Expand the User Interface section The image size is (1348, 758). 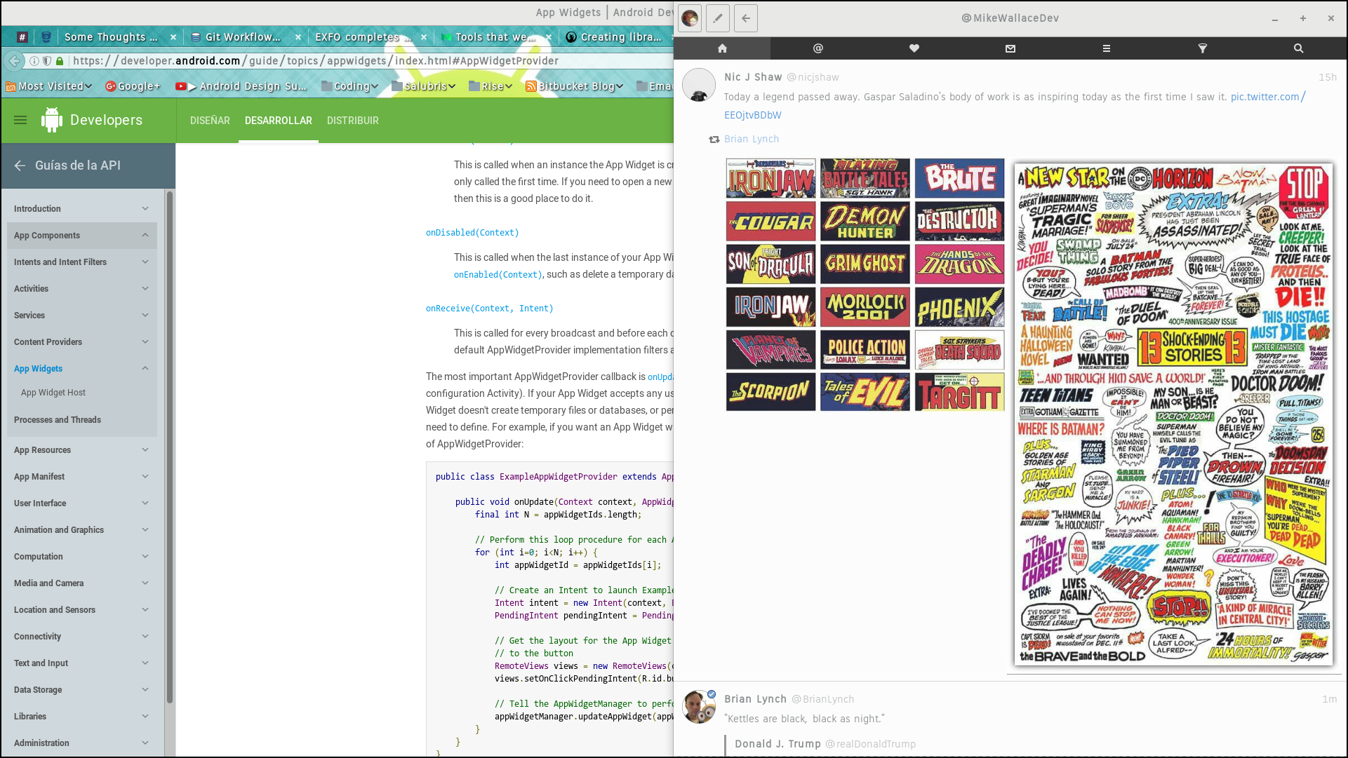click(145, 503)
